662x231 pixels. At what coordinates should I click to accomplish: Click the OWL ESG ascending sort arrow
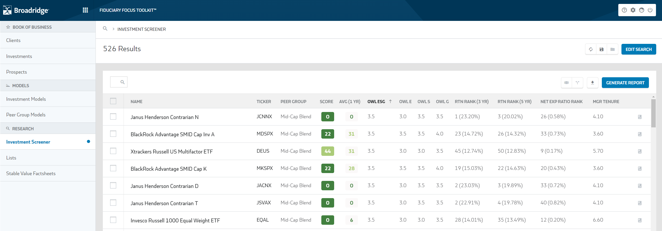[390, 102]
